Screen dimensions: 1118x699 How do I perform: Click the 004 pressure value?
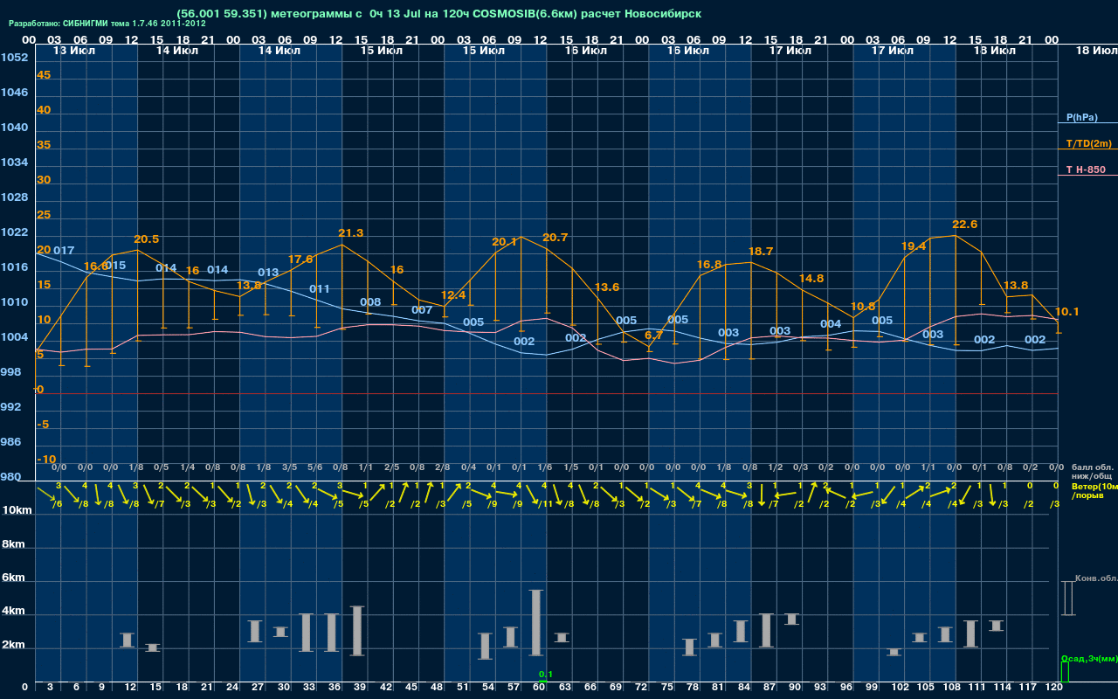click(831, 324)
